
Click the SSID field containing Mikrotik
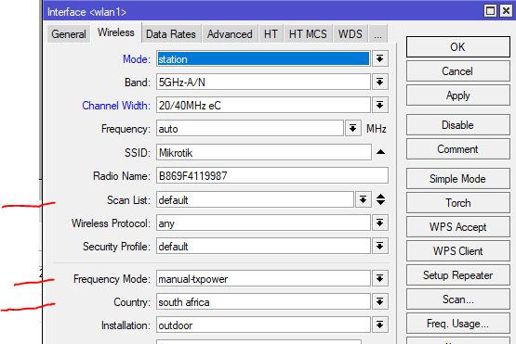click(x=264, y=152)
